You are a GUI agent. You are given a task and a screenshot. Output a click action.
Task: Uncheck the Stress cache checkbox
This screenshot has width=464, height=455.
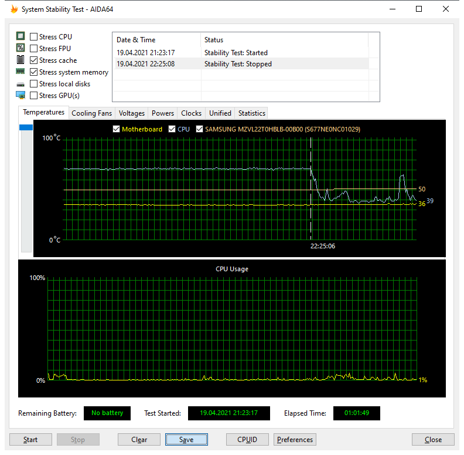tap(34, 60)
